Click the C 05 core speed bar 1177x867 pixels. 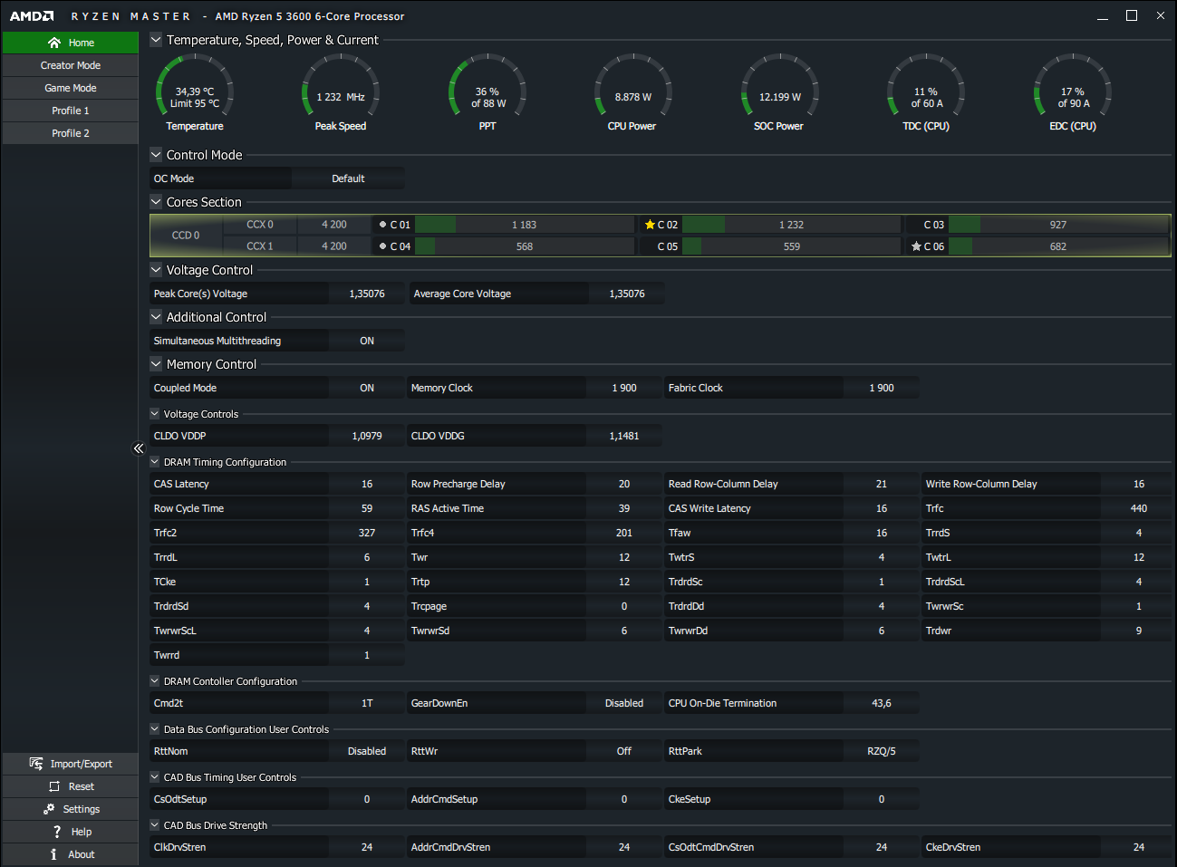click(x=791, y=246)
